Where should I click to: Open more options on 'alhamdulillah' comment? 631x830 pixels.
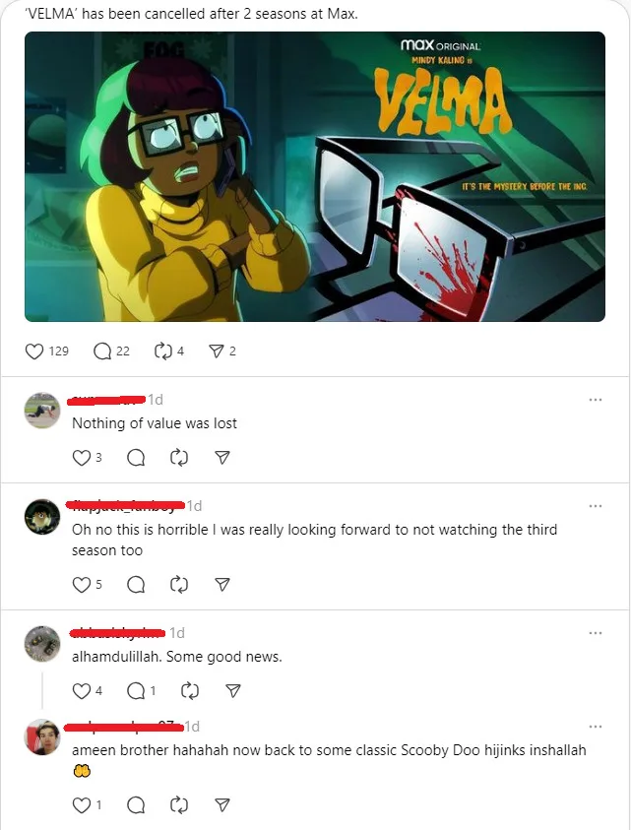(596, 633)
